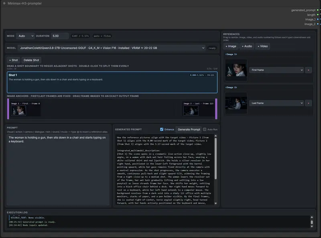
Task: Add a reference with + Image
Action: click(231, 46)
